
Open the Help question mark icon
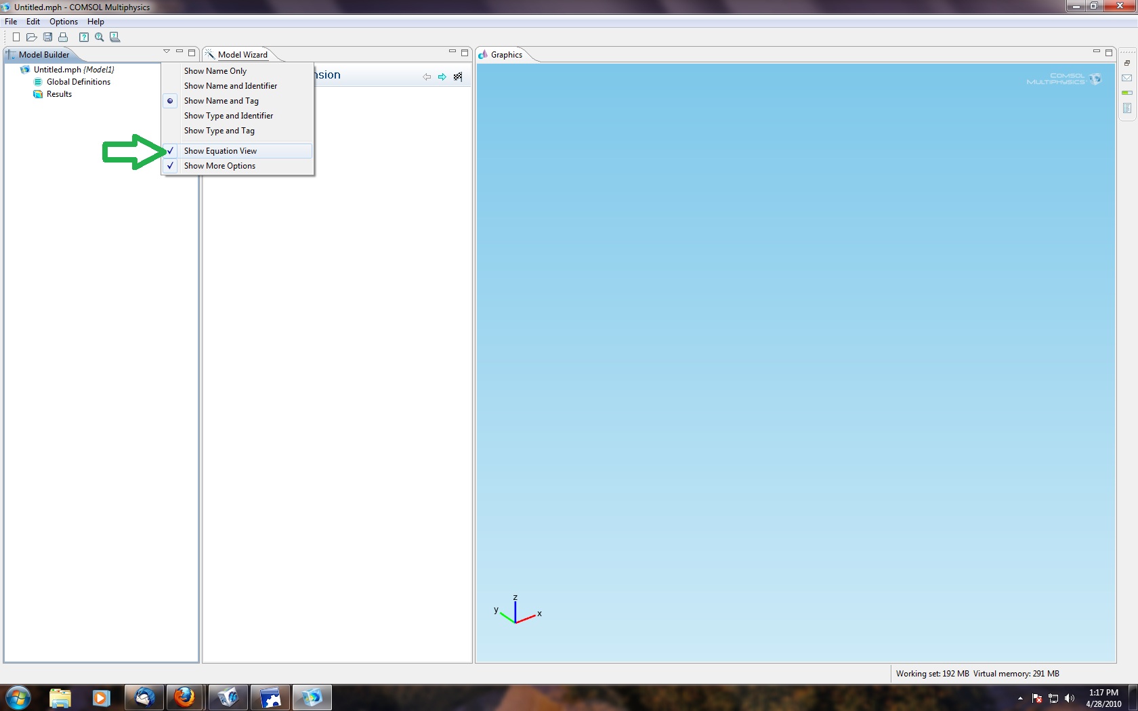[x=84, y=37]
